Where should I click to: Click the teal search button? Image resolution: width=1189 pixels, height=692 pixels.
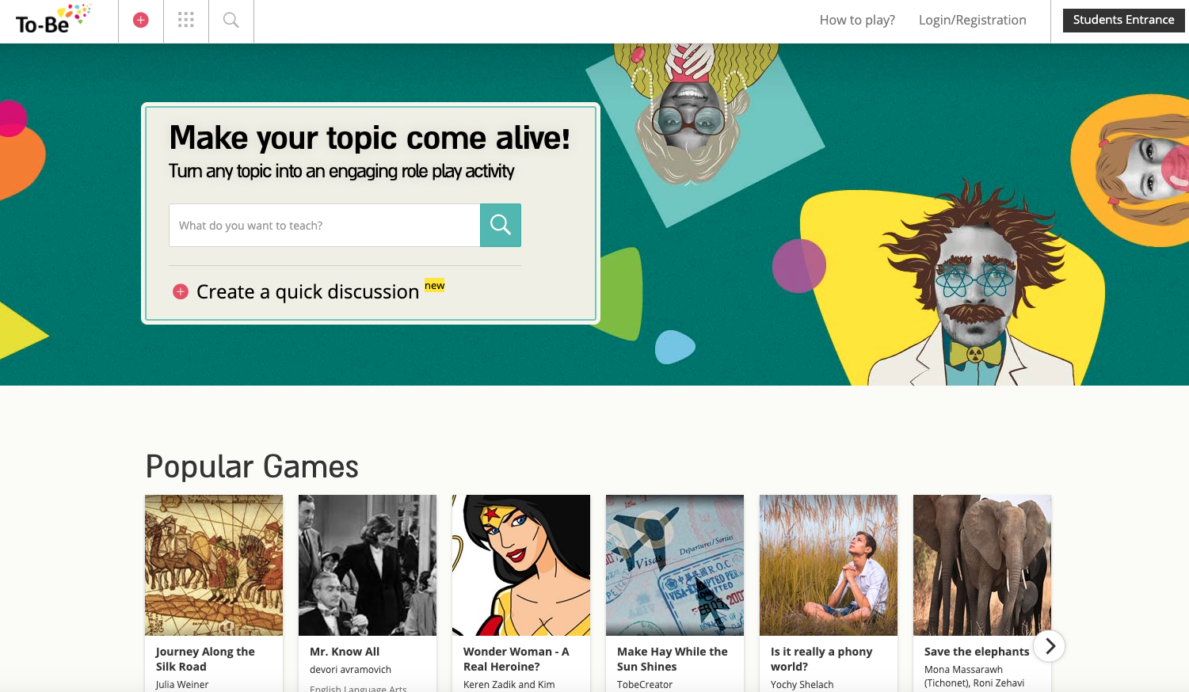pyautogui.click(x=501, y=225)
